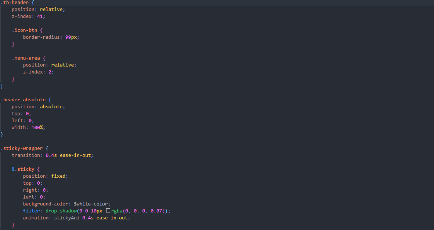
Task: Click the drop-shadow function name
Action: tap(61, 211)
